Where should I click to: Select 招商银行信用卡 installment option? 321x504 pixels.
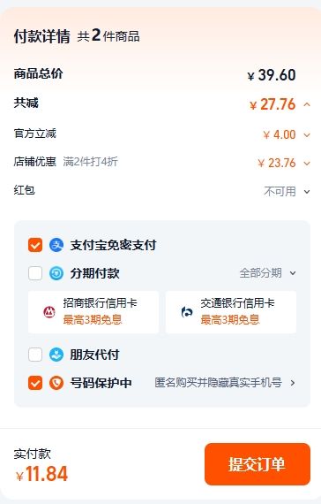tap(93, 312)
